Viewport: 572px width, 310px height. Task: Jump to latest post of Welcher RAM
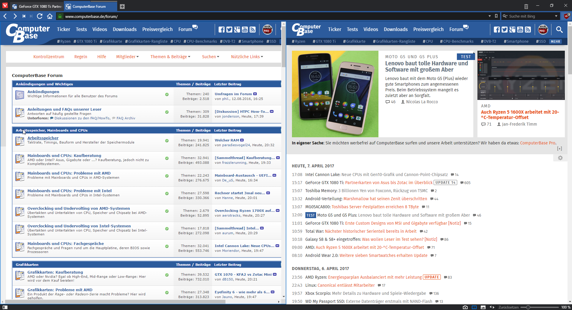(x=242, y=140)
